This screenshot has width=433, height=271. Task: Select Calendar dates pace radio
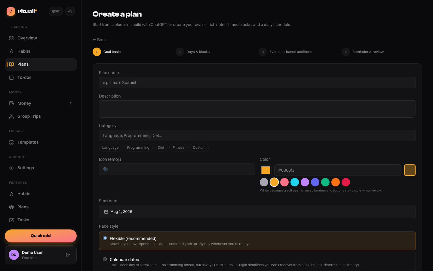pos(105,259)
